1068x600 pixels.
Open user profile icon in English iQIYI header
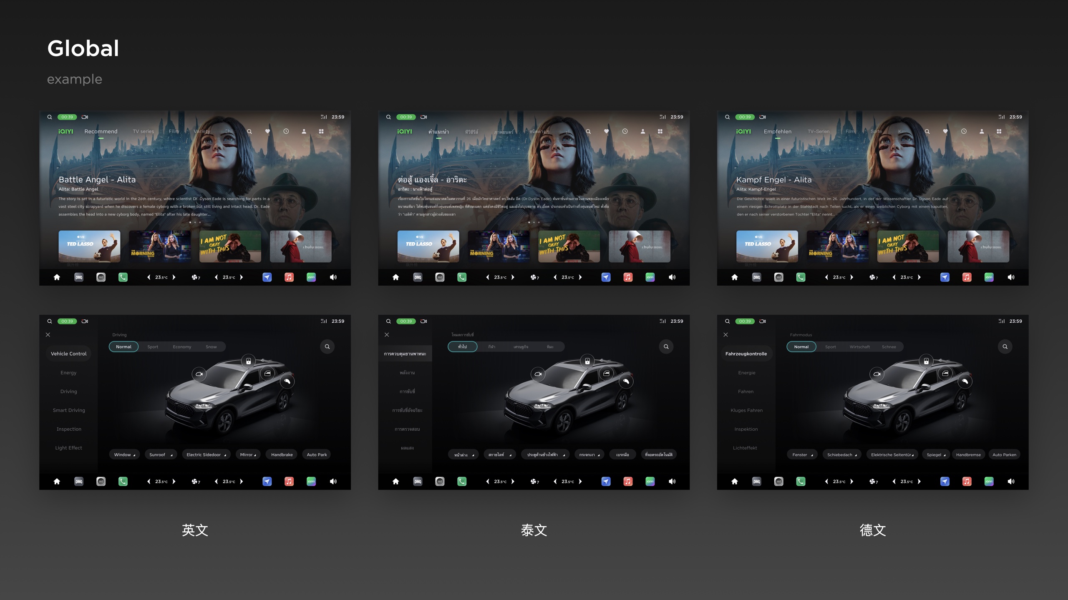[x=304, y=131]
